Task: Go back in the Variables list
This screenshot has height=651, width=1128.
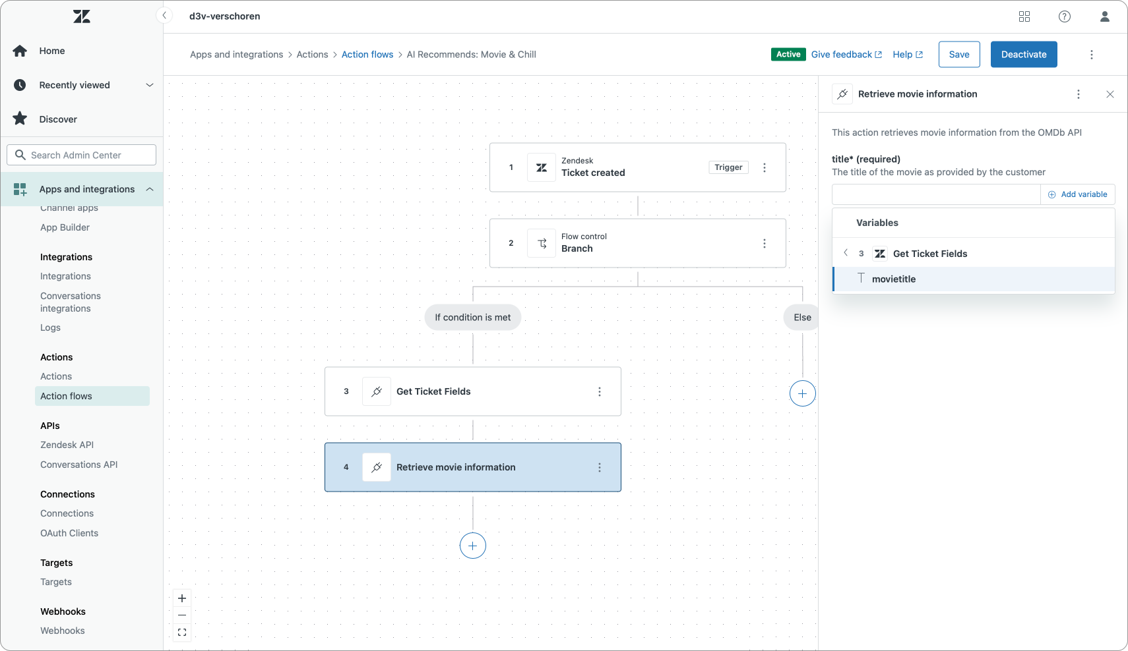Action: click(846, 253)
